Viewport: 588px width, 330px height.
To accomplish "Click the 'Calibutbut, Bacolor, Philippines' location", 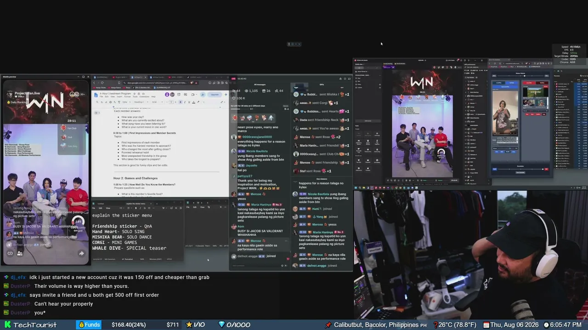I will [x=377, y=325].
